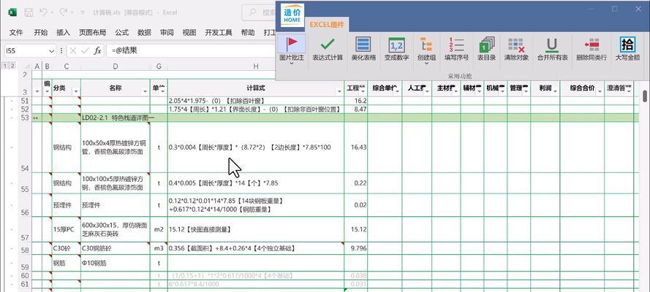Viewport: 650px width, 292px height.
Task: Switch to the 公式 ribbon tab
Action: [x=122, y=32]
